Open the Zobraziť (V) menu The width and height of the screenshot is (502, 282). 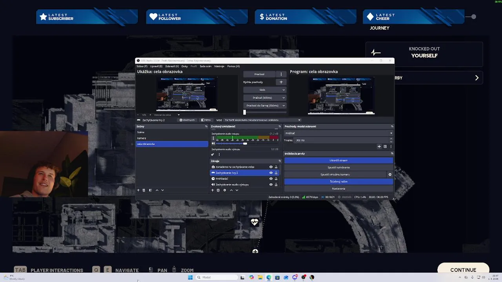pos(172,66)
